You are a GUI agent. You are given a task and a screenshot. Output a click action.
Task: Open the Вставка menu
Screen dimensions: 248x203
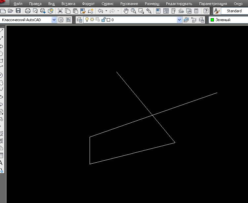pyautogui.click(x=68, y=4)
